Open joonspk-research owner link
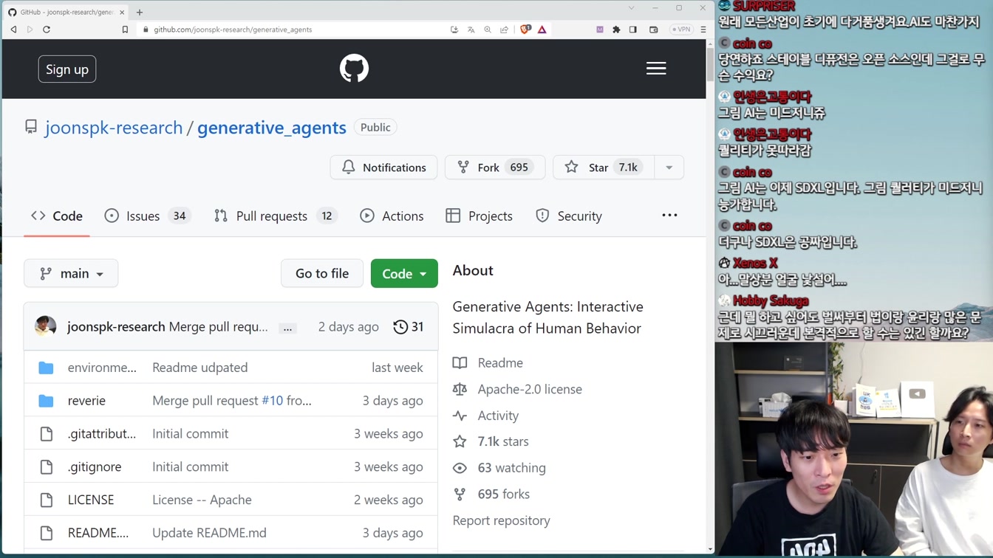This screenshot has height=558, width=993. (x=114, y=128)
